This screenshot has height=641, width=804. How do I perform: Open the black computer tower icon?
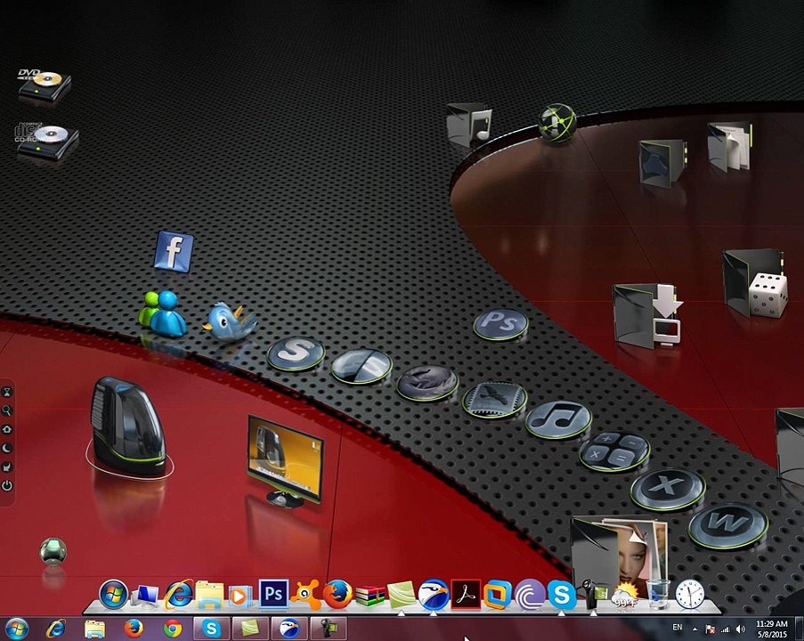click(129, 426)
